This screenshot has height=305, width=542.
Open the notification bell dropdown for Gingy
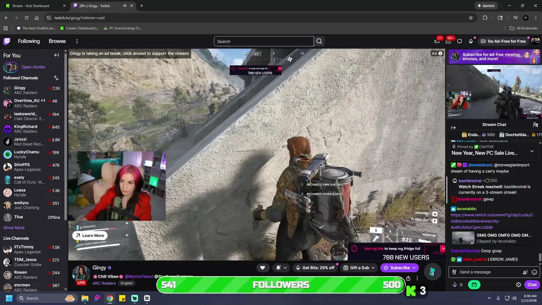281,268
